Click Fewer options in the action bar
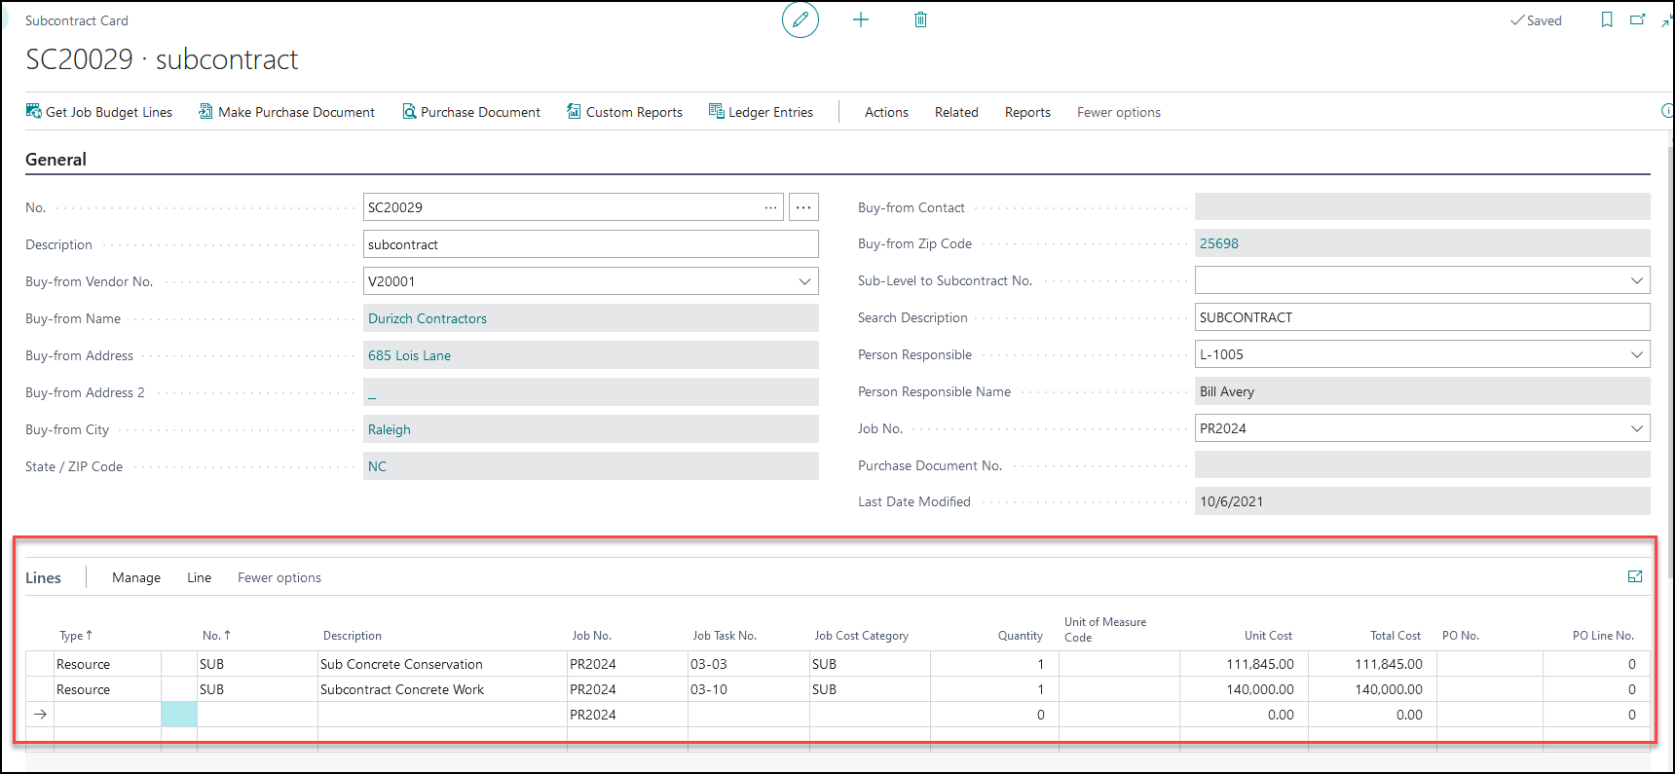This screenshot has width=1675, height=774. (x=1118, y=112)
